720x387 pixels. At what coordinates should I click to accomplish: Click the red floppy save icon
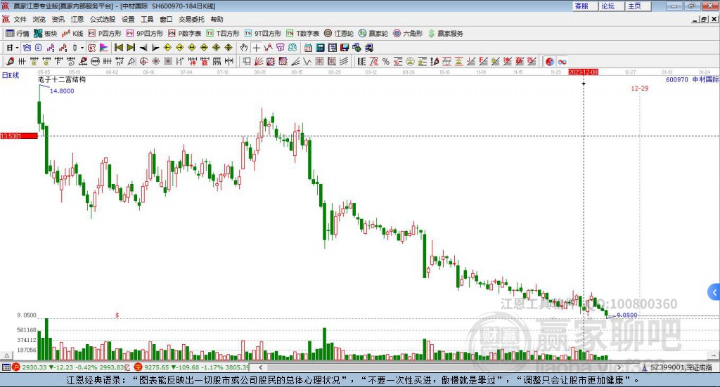[x=345, y=48]
